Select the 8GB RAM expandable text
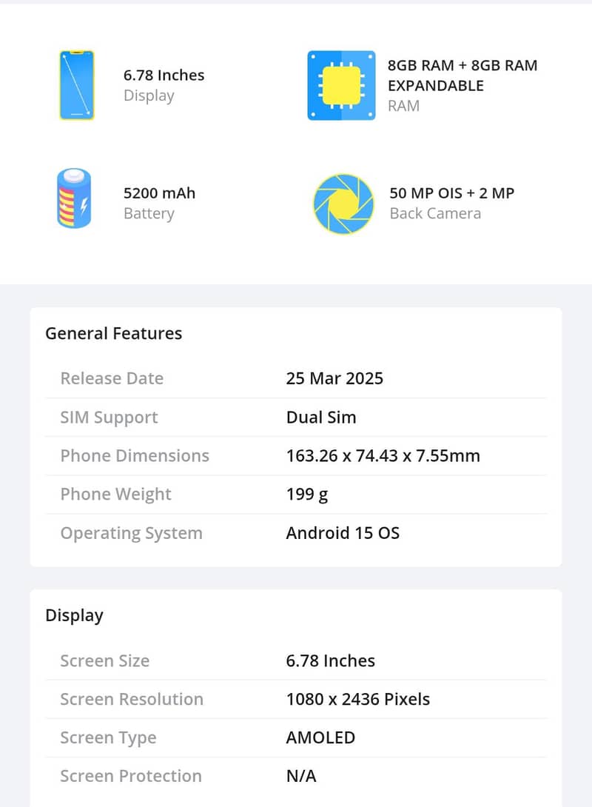592x807 pixels. [462, 75]
